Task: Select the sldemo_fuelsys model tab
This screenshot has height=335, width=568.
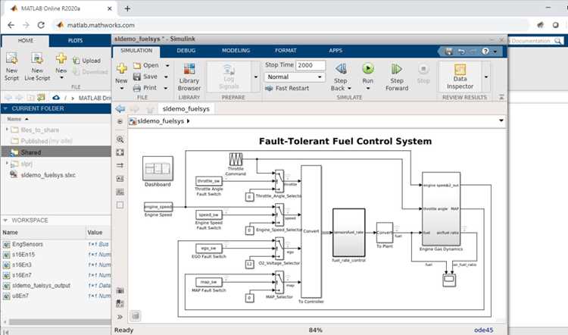Action: 186,108
